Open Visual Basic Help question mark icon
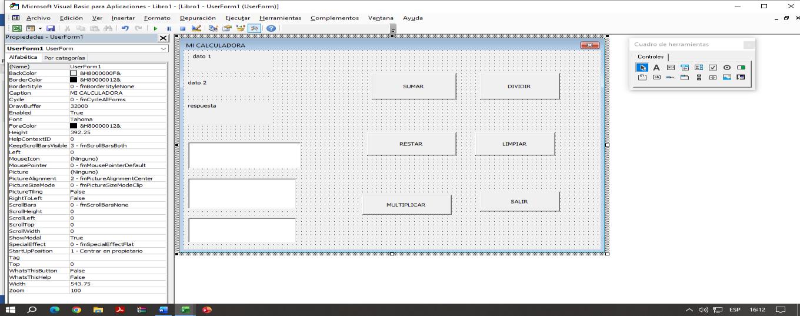Viewport: 800px width, 316px height. click(x=271, y=28)
